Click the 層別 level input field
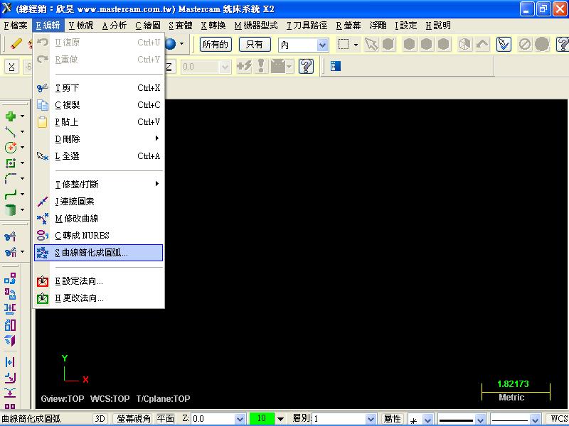This screenshot has height=426, width=569. [340, 419]
